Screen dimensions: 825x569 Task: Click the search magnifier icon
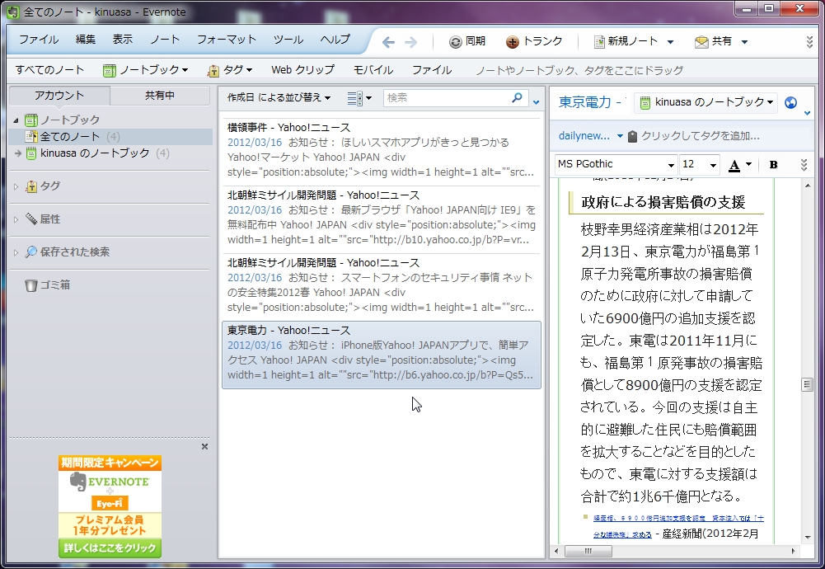(518, 97)
